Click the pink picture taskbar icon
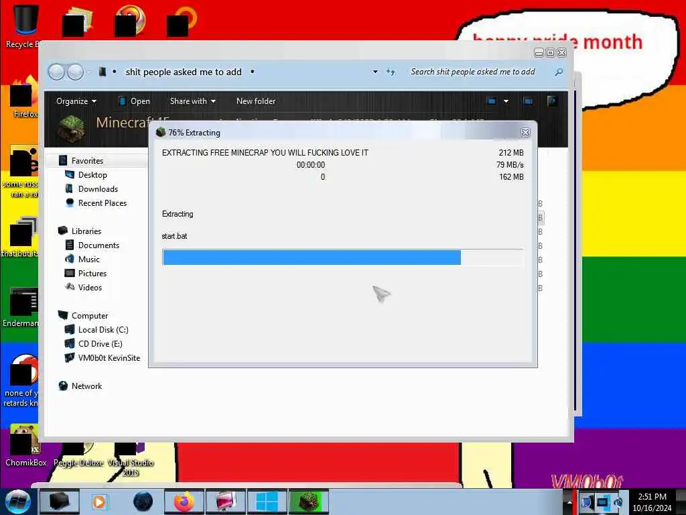686x515 pixels. [x=226, y=502]
